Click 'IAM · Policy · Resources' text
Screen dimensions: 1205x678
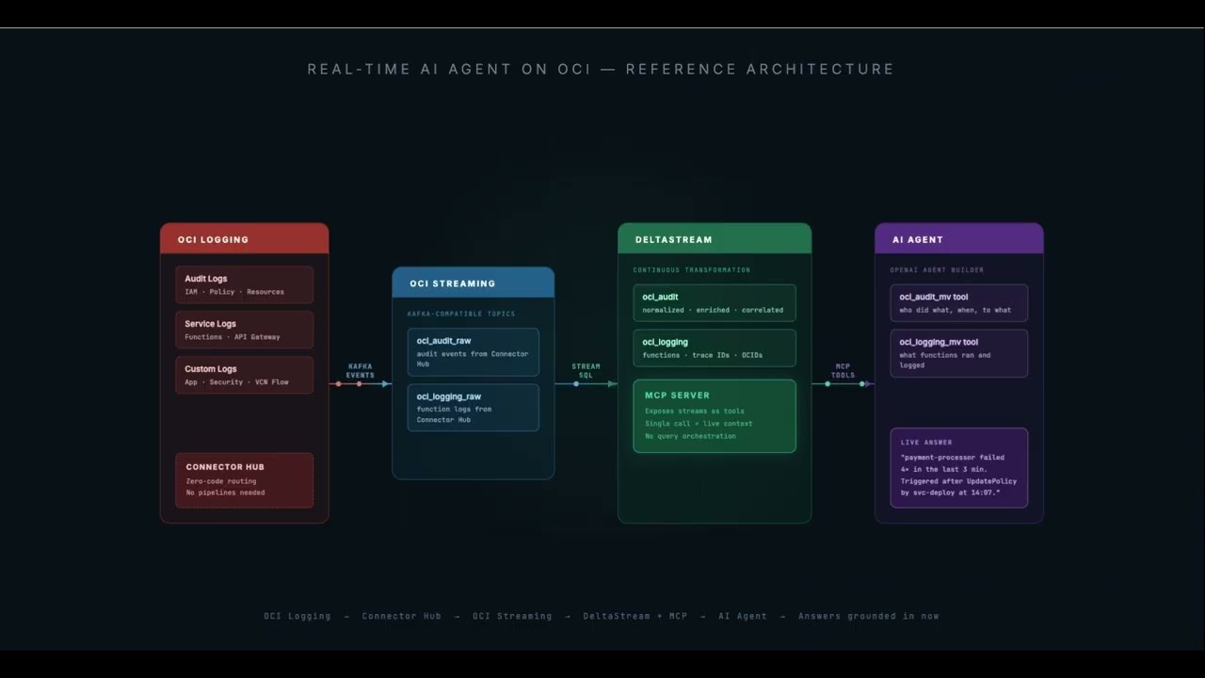coord(234,292)
